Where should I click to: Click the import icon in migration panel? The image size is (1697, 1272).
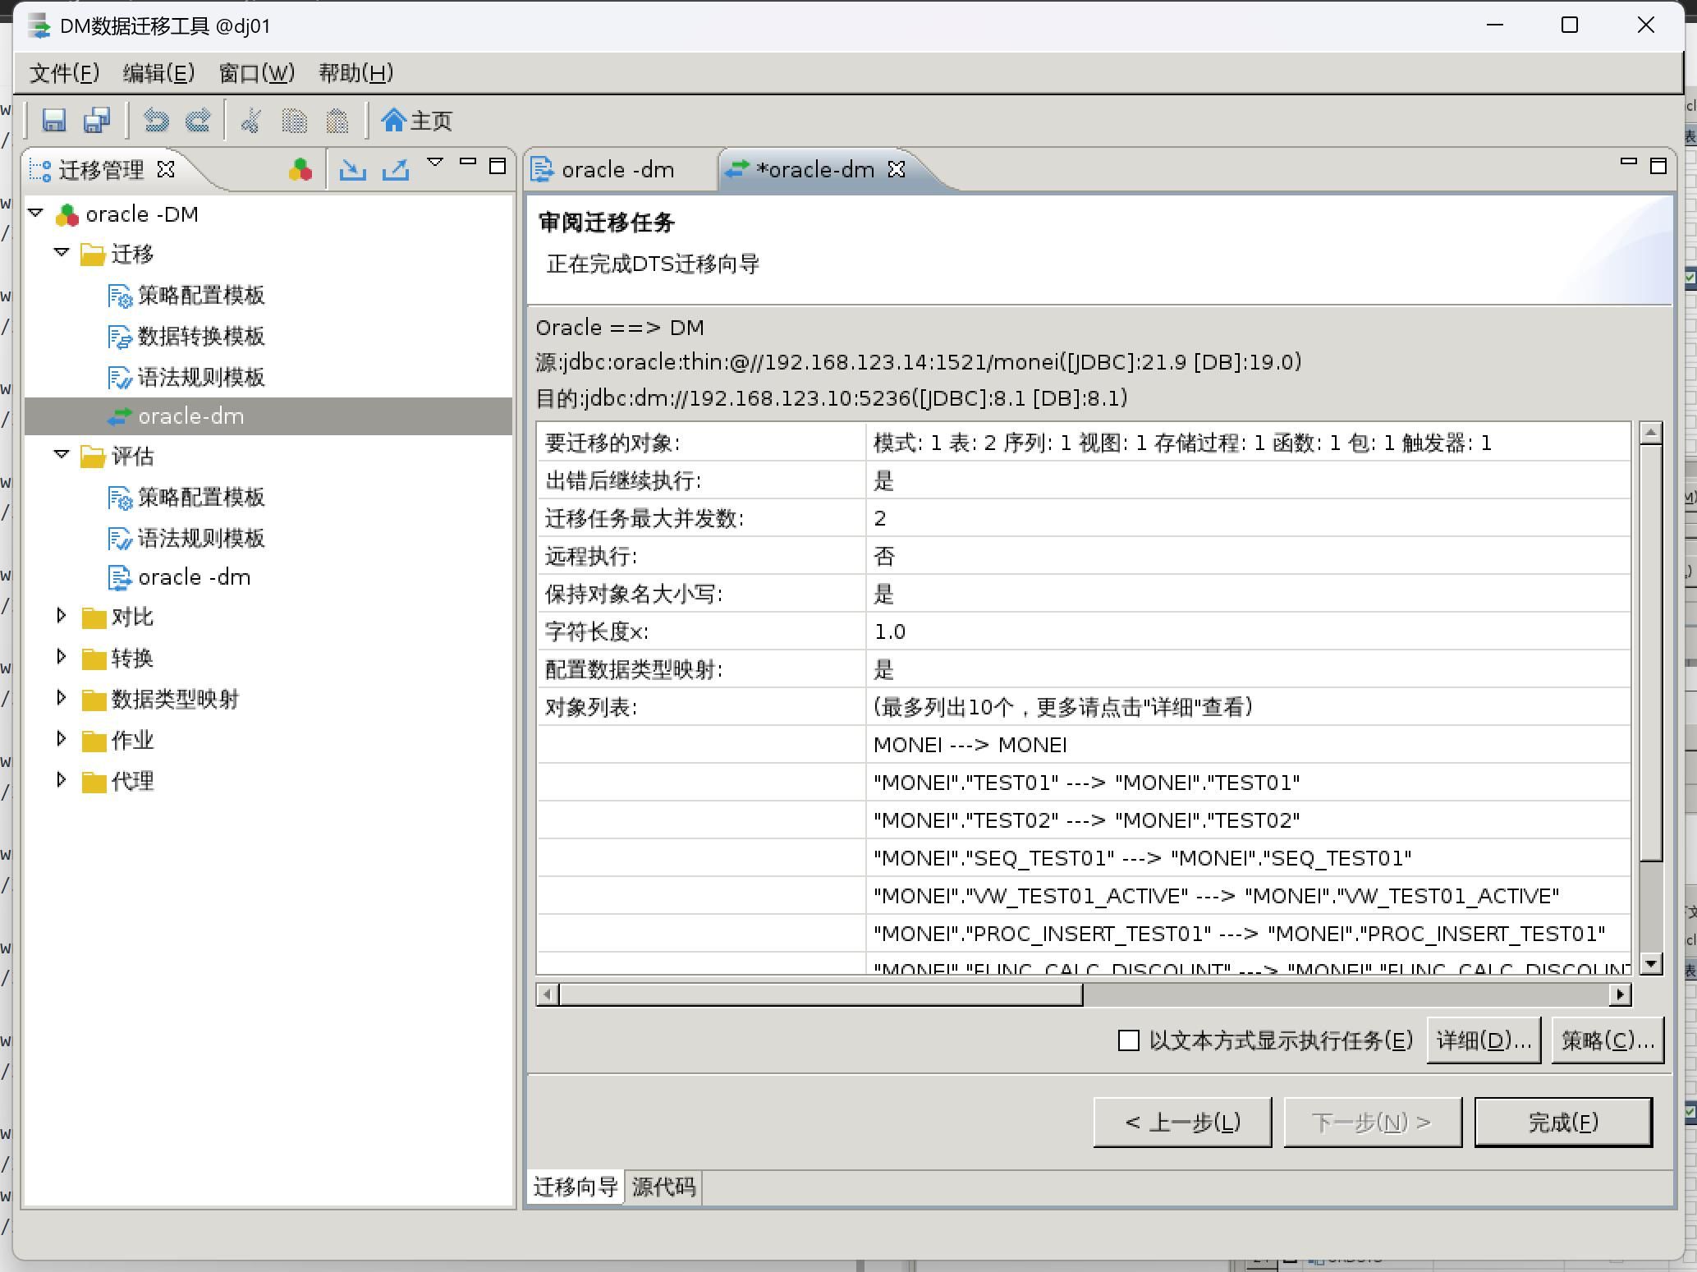tap(353, 169)
